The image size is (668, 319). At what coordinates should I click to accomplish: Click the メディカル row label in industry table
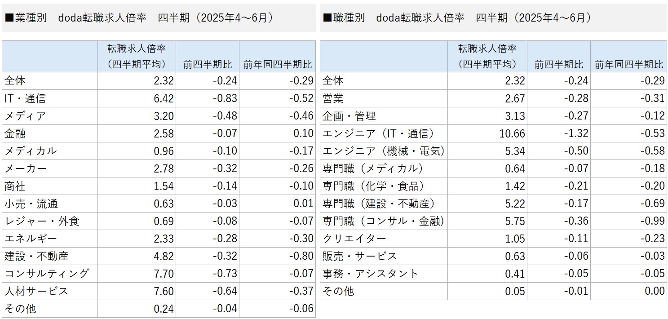(31, 151)
